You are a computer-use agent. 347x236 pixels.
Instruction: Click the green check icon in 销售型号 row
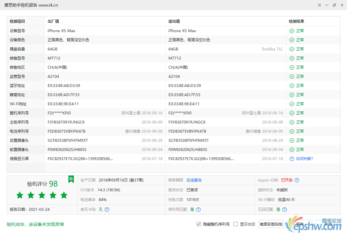click(x=292, y=58)
